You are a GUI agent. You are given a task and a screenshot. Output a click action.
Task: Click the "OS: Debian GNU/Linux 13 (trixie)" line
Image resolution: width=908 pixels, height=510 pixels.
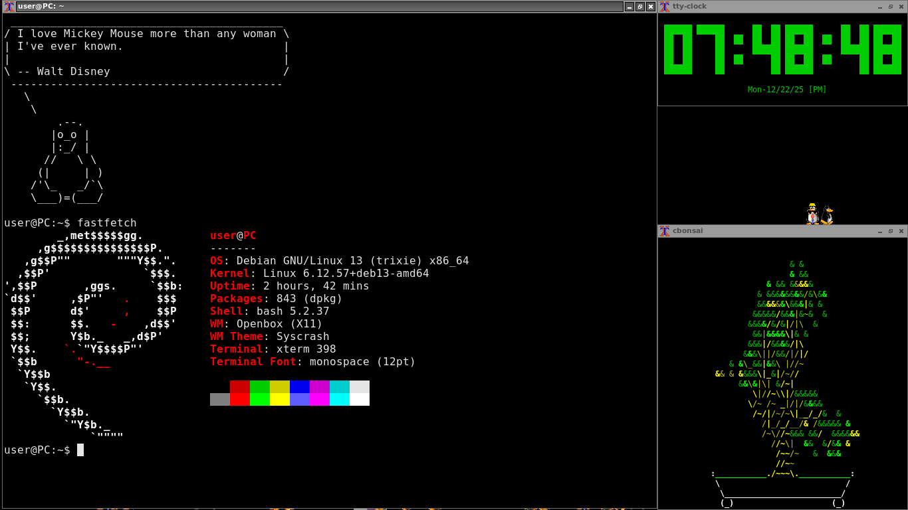tap(340, 261)
